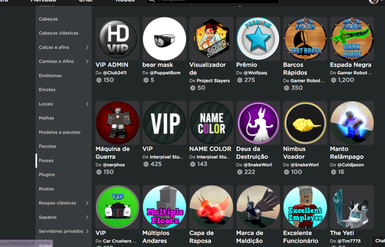Click the 143 Robux price text
This screenshot has height=247, width=385.
pos(202,164)
